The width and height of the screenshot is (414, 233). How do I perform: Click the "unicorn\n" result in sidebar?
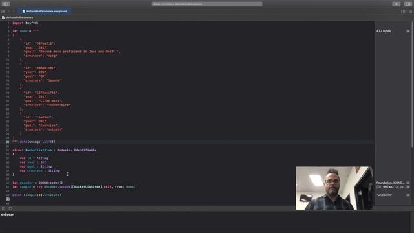384,195
